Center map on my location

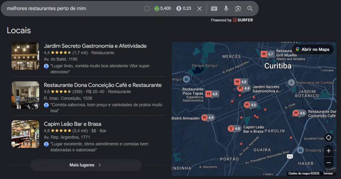pyautogui.click(x=328, y=138)
